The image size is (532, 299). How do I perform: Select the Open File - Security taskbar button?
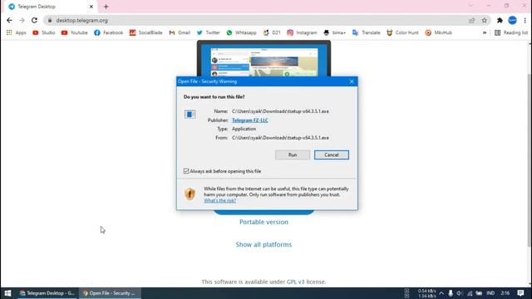coord(110,293)
